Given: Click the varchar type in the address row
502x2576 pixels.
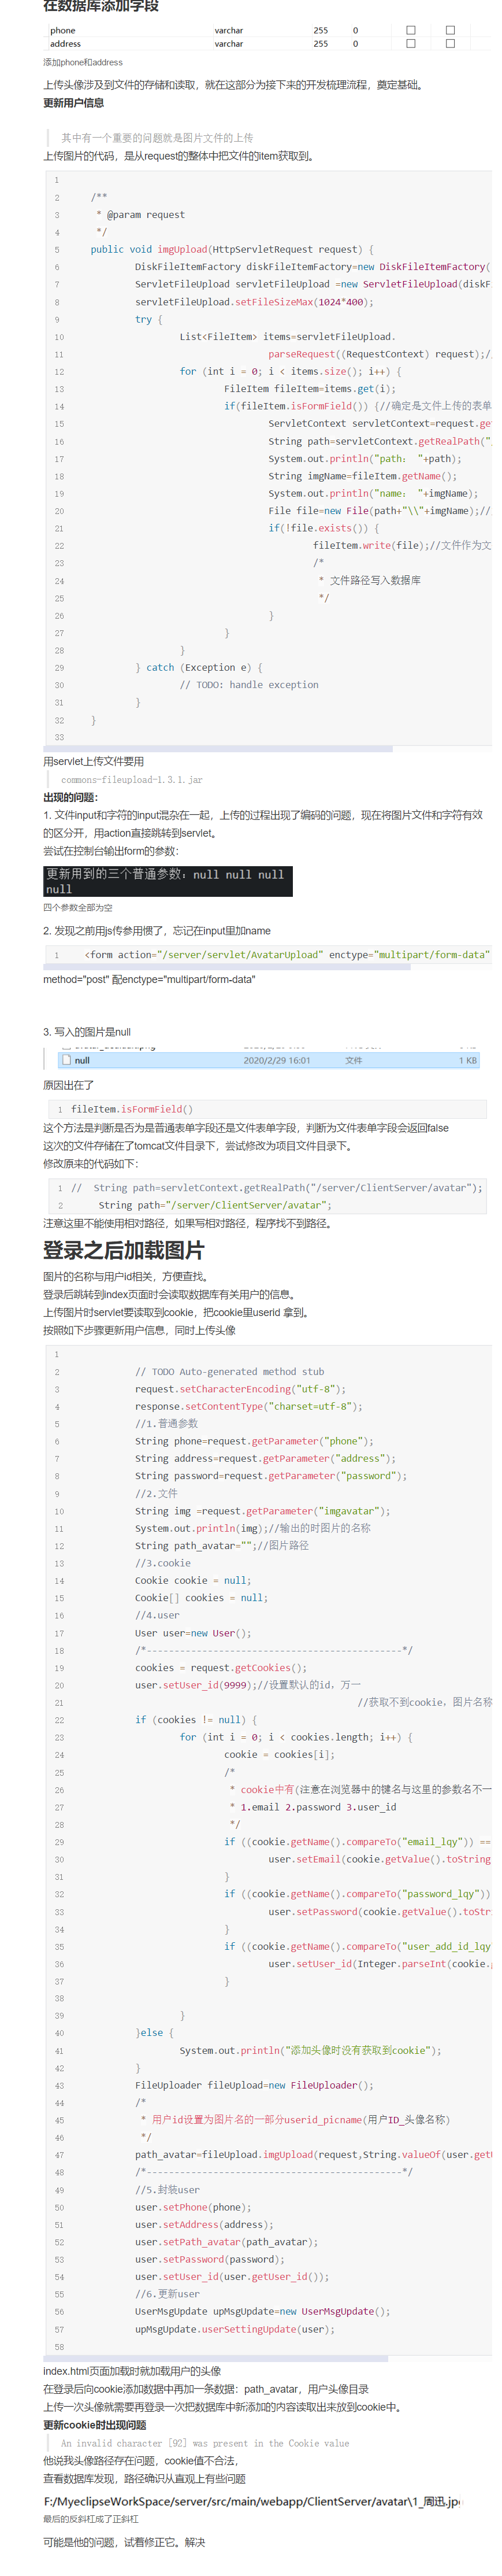Looking at the screenshot, I should click(229, 44).
